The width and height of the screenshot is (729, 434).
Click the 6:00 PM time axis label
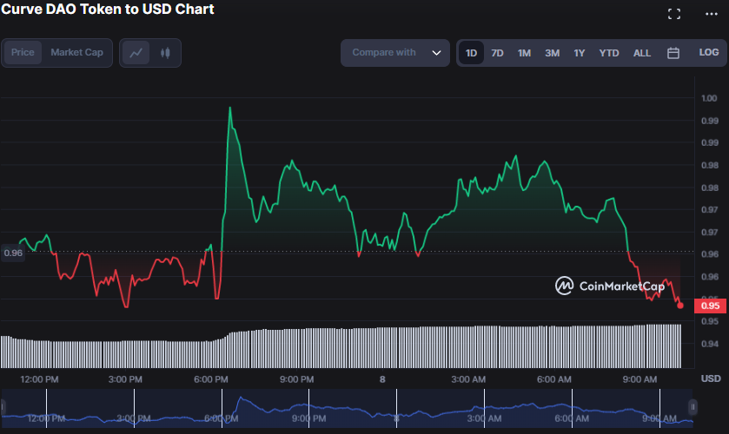tap(211, 379)
